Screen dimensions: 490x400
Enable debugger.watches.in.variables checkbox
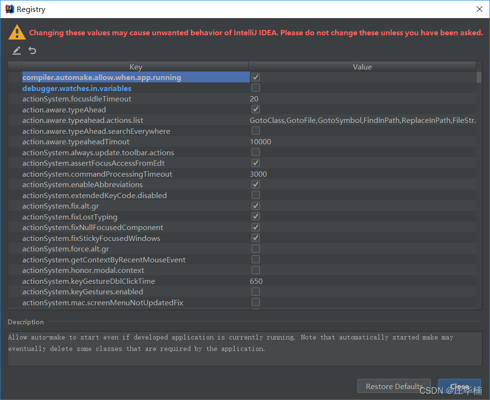pyautogui.click(x=255, y=88)
